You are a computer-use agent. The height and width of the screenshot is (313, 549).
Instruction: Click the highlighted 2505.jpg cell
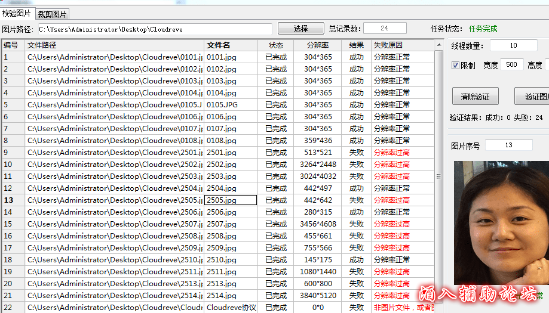pos(231,200)
